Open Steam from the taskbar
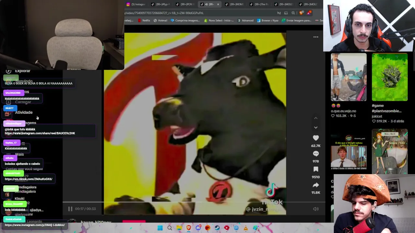Image resolution: width=415 pixels, height=233 pixels. (x=217, y=228)
